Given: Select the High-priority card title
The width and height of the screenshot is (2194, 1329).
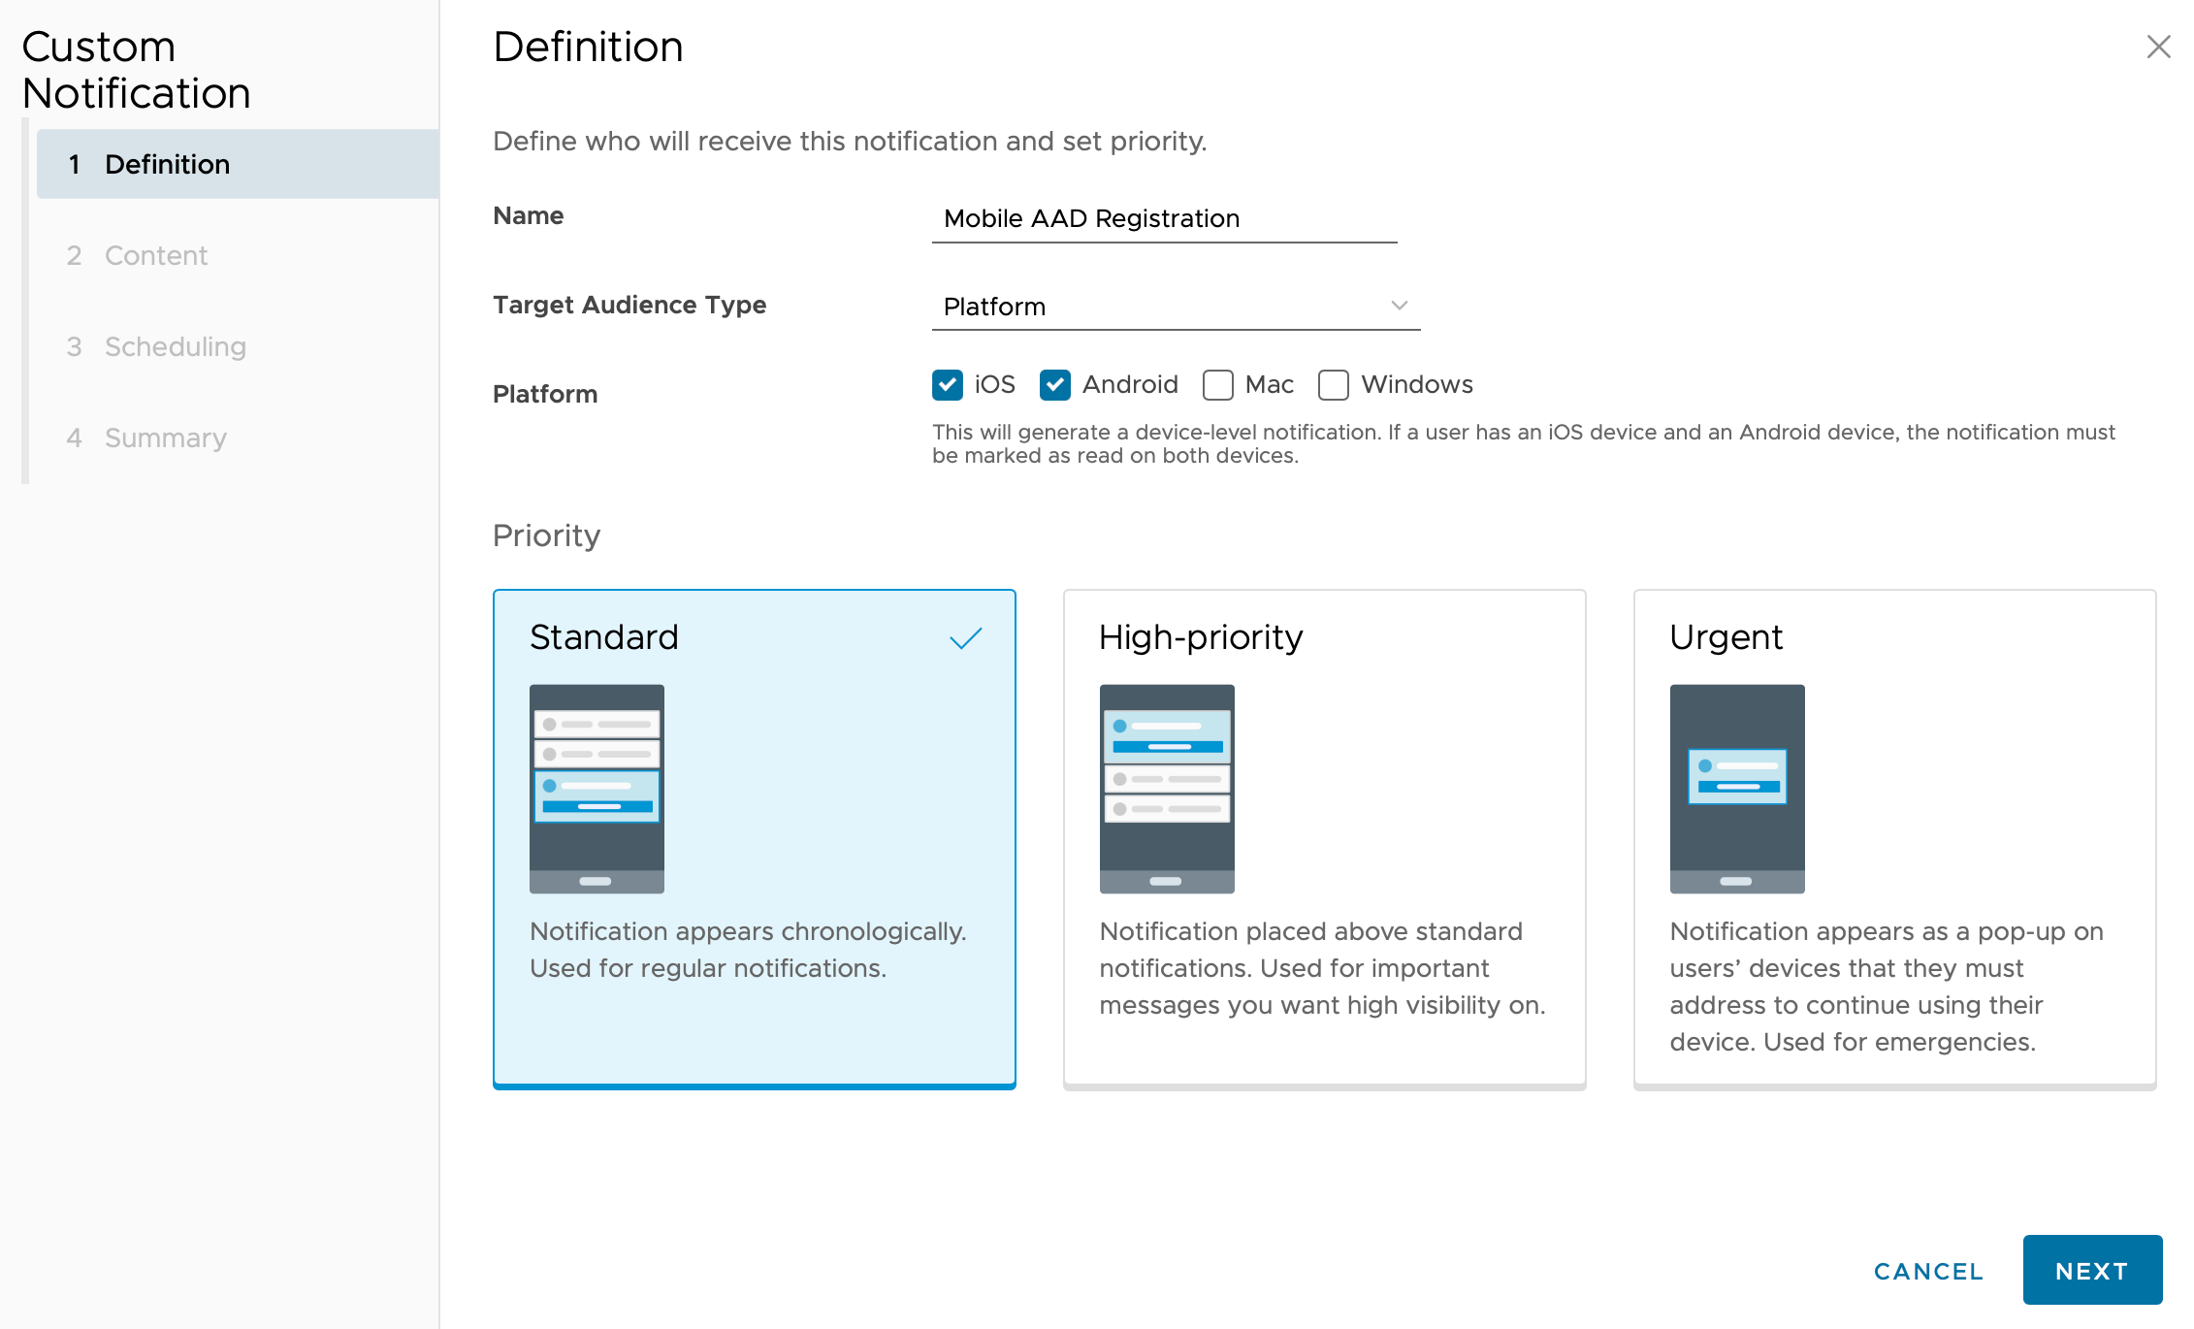Looking at the screenshot, I should pos(1201,637).
